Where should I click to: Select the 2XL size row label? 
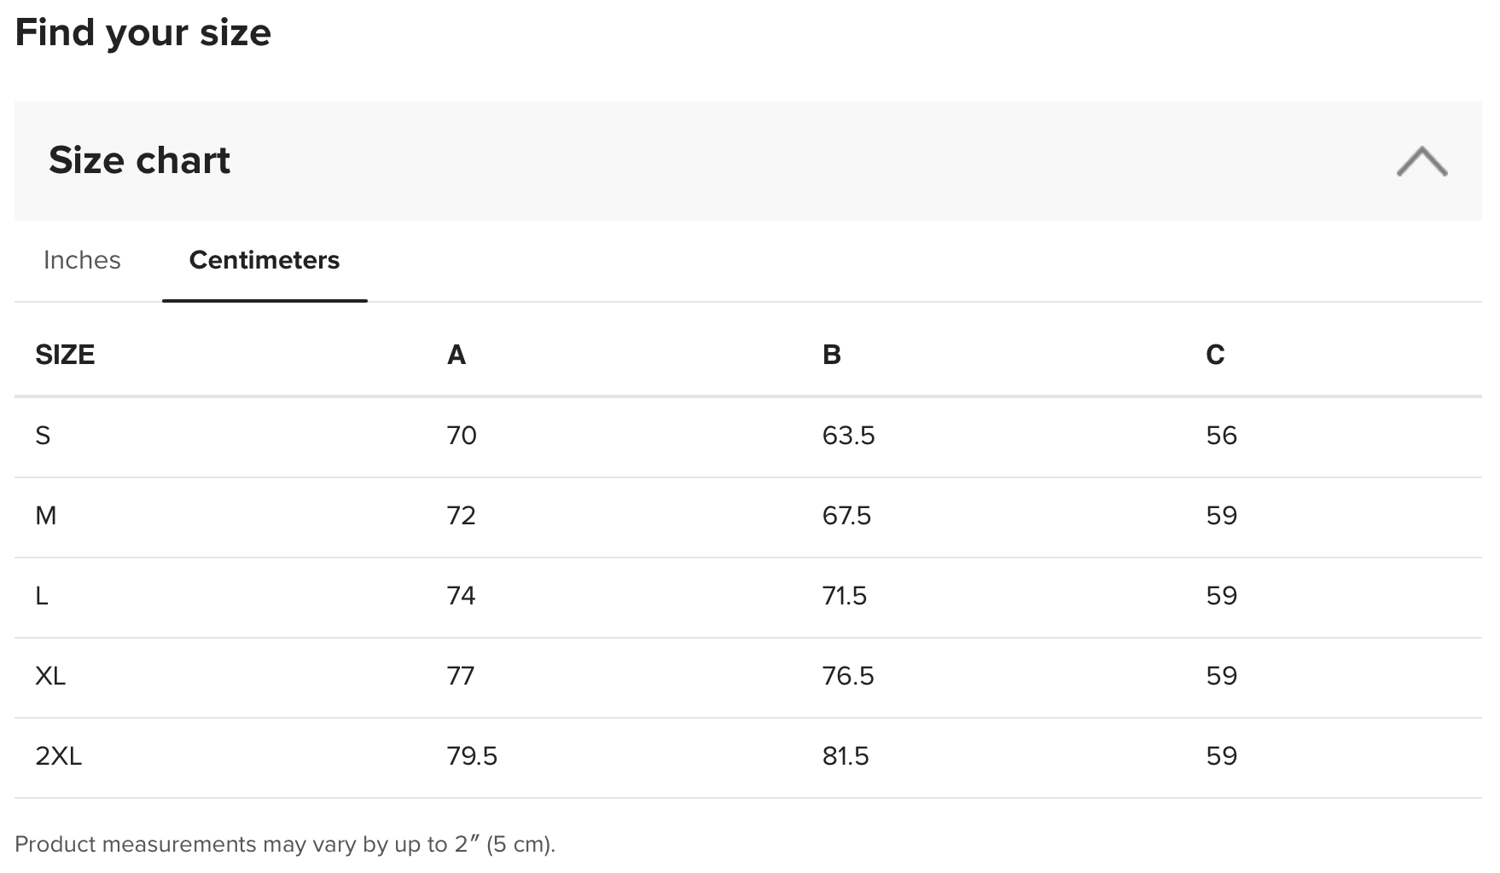pyautogui.click(x=59, y=756)
